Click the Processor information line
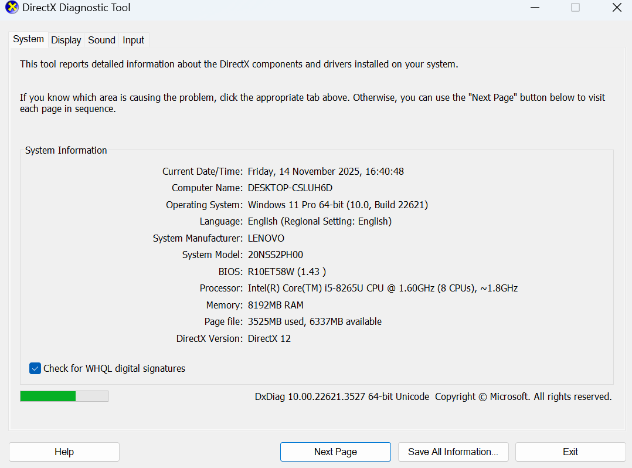Screen dimensions: 632x468 pos(382,288)
